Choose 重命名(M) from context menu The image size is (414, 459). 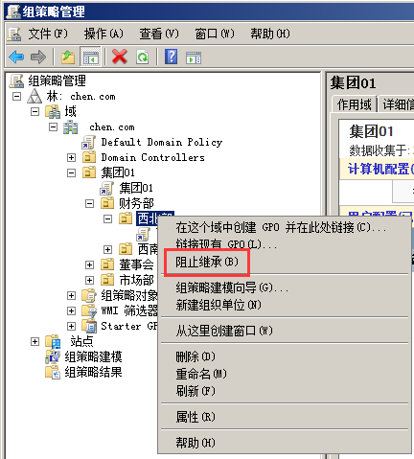point(201,374)
